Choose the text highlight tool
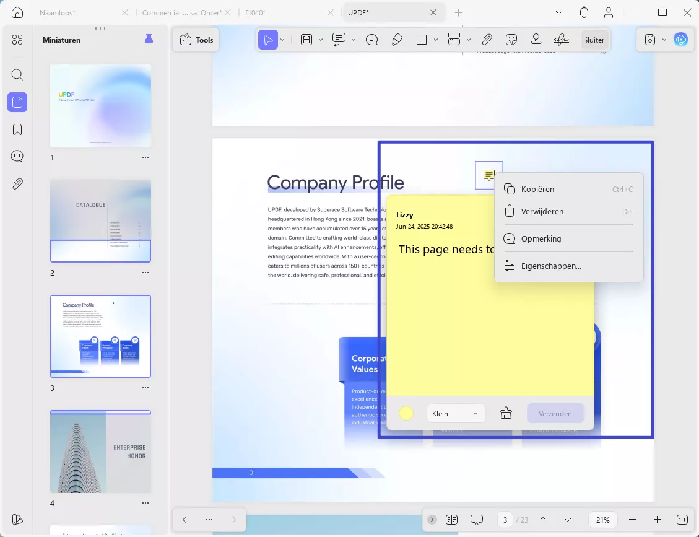 306,40
